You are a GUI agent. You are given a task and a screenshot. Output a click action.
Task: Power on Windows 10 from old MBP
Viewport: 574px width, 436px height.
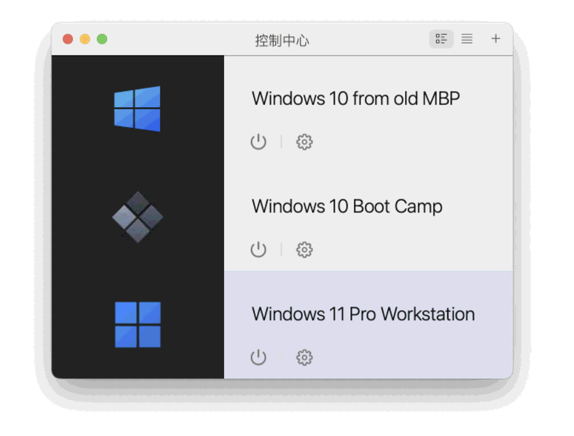point(258,142)
